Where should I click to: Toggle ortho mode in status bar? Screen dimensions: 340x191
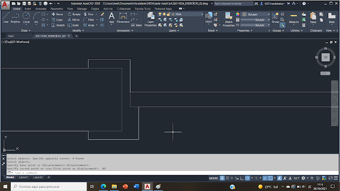tap(242, 178)
